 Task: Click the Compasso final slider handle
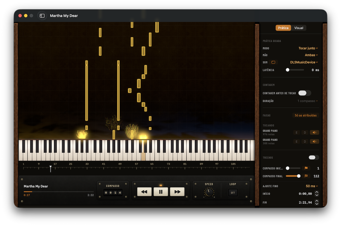299,176
